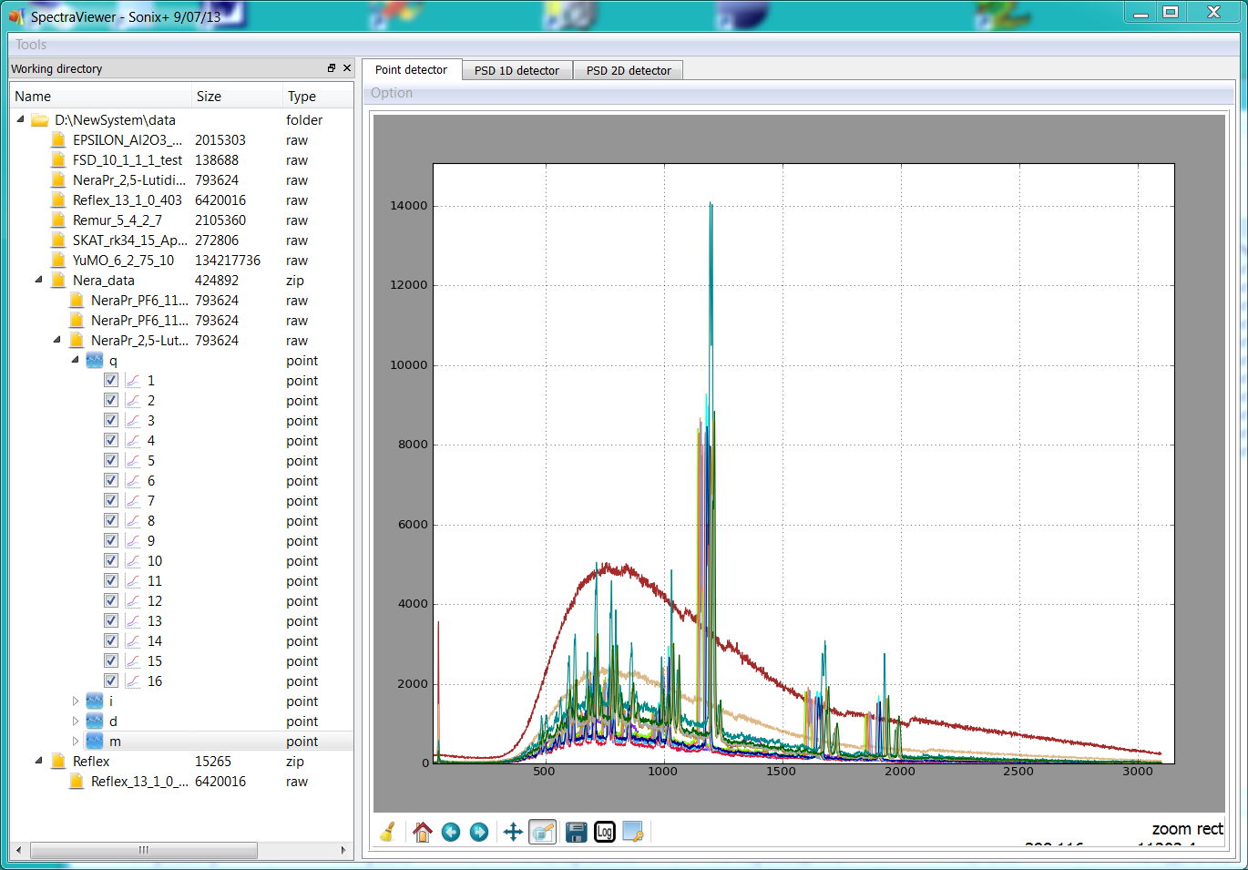The image size is (1248, 870).
Task: Go back to previous plot view
Action: [x=450, y=832]
